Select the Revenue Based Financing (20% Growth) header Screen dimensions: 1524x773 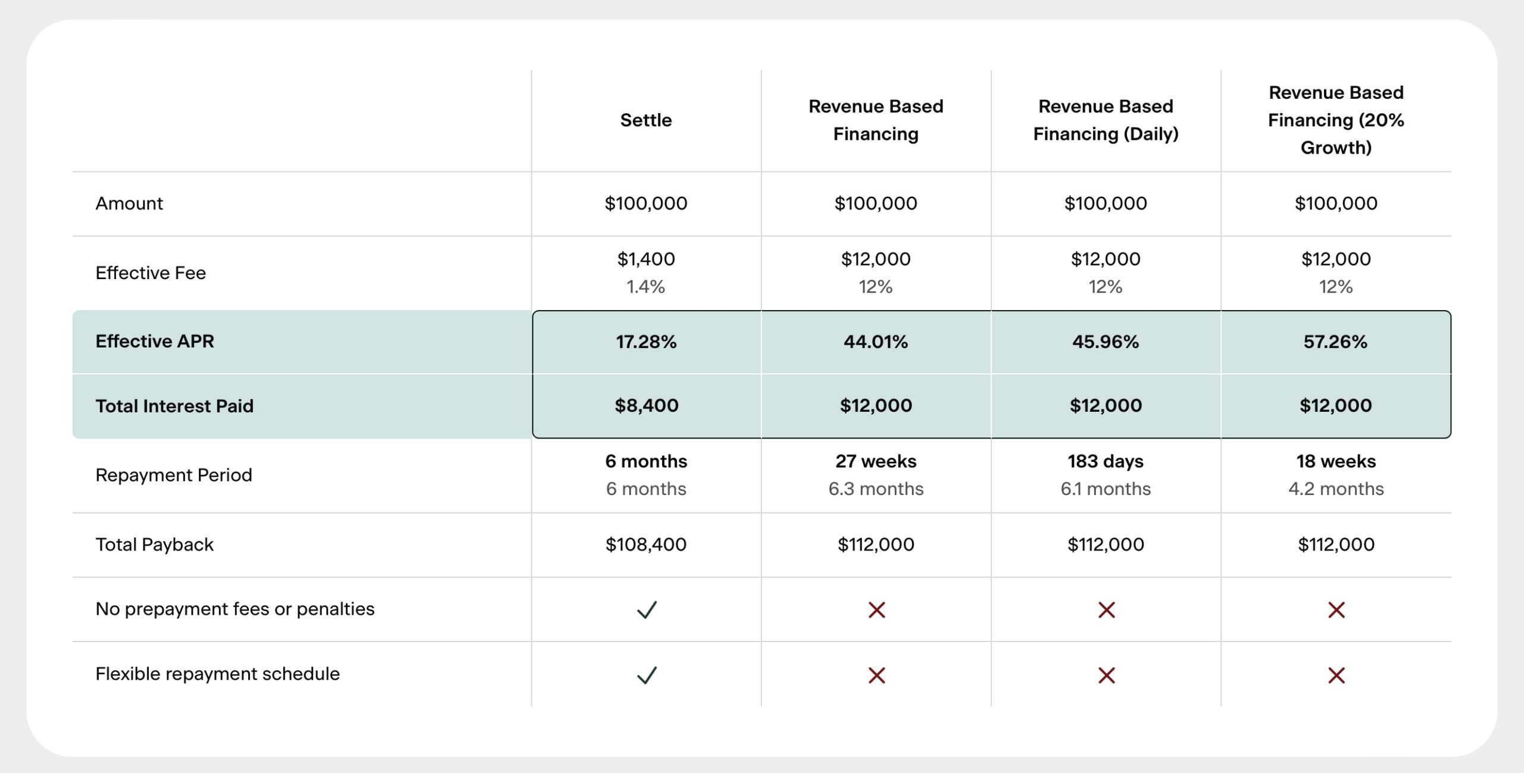(1336, 120)
